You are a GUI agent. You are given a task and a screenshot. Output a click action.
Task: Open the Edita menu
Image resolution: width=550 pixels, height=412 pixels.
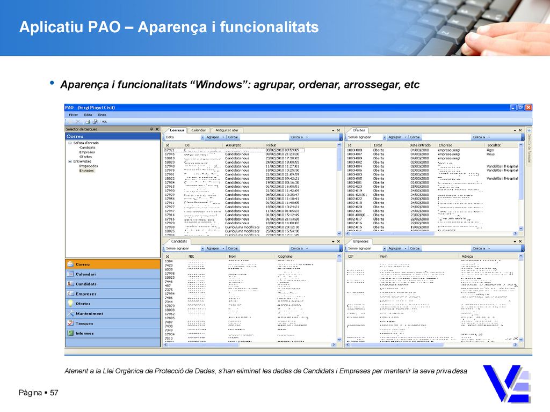click(x=88, y=115)
